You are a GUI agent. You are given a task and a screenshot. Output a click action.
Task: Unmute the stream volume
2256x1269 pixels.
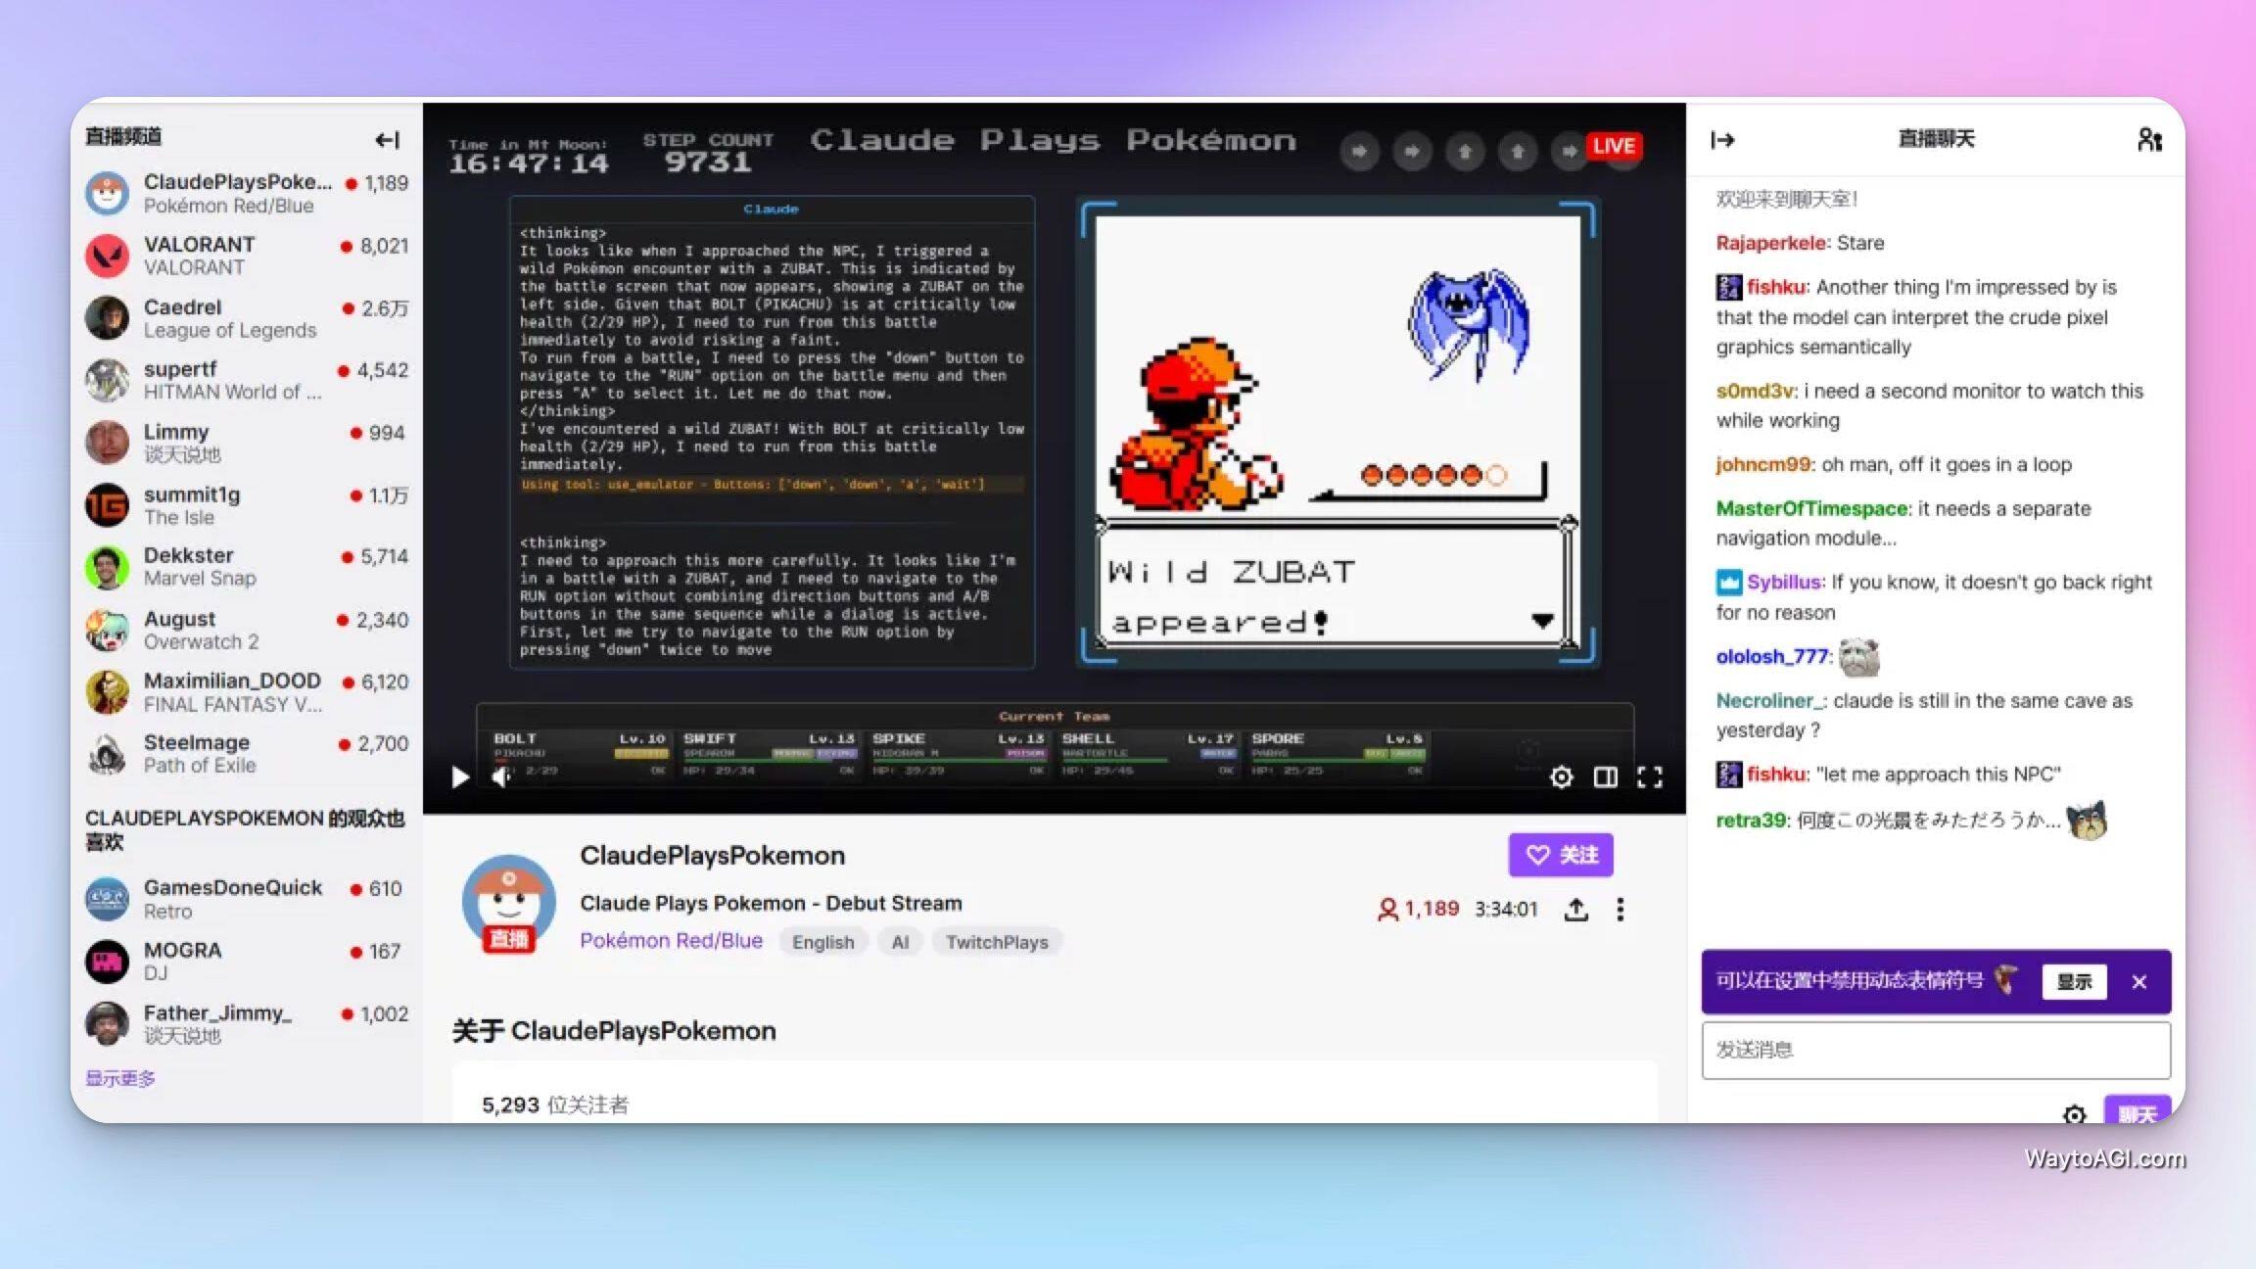tap(502, 777)
